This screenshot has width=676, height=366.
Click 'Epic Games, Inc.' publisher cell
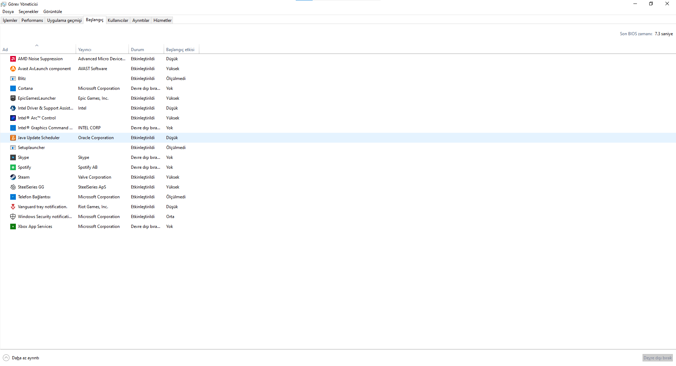click(93, 98)
